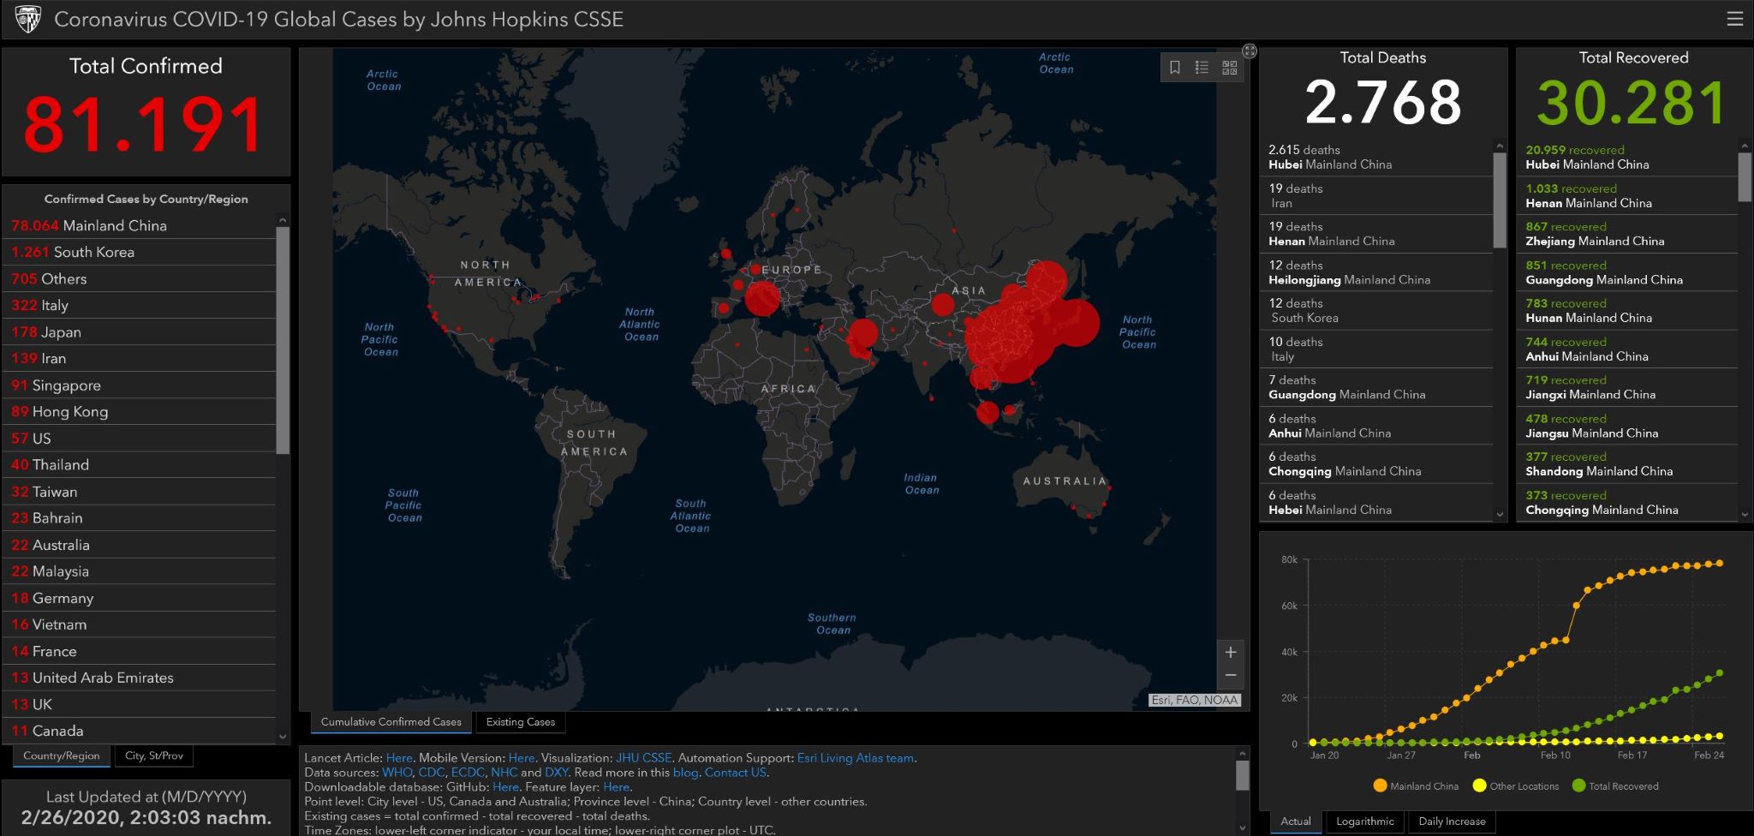Open the DXY data source link
The height and width of the screenshot is (836, 1754).
(x=556, y=773)
